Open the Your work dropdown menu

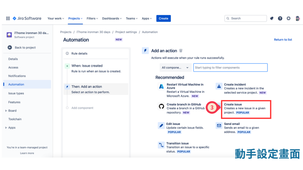(x=56, y=18)
